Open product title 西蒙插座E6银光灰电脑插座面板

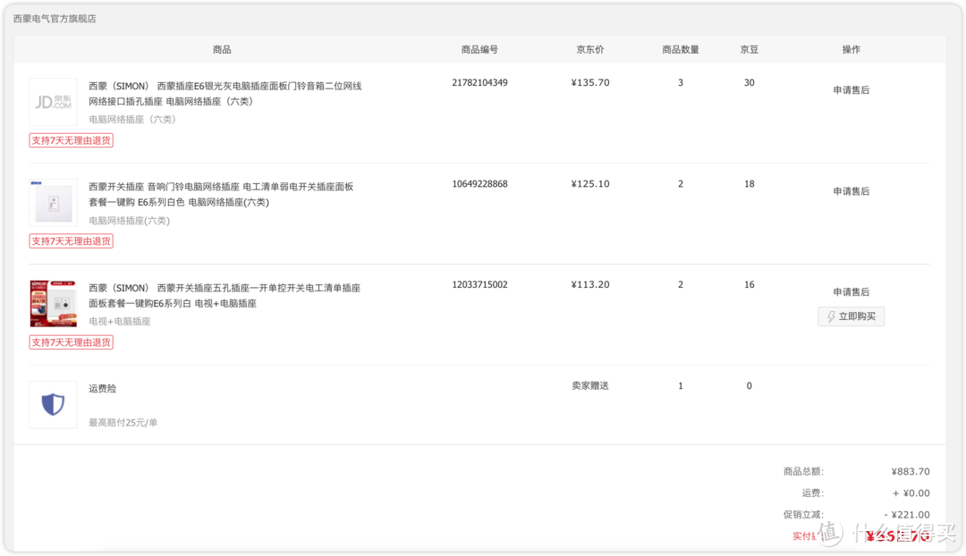tap(225, 94)
